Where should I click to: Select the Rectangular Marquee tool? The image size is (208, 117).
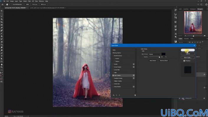(1, 14)
